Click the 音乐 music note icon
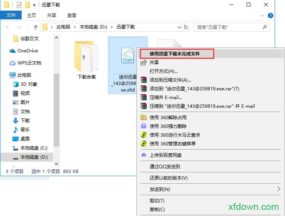285x216 pixels. pos(16,129)
